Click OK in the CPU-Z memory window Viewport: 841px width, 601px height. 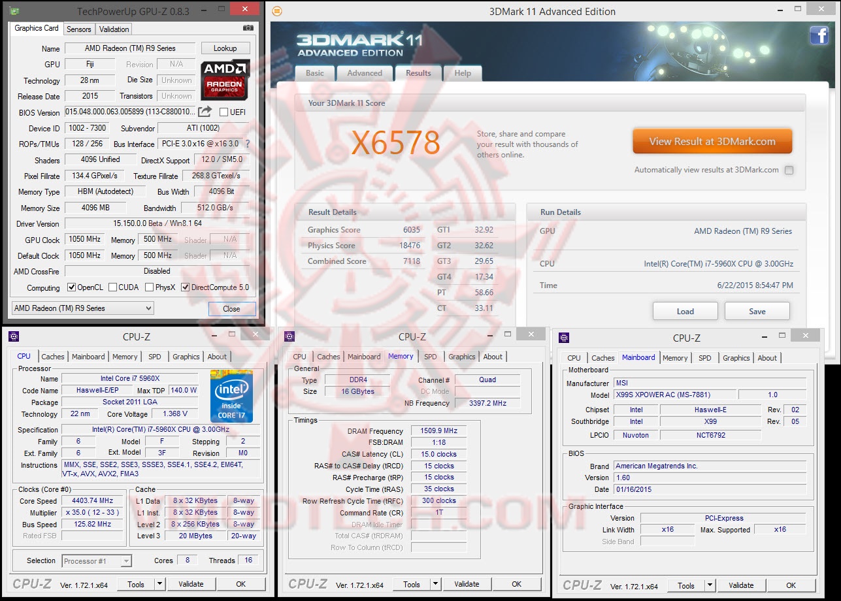[517, 584]
